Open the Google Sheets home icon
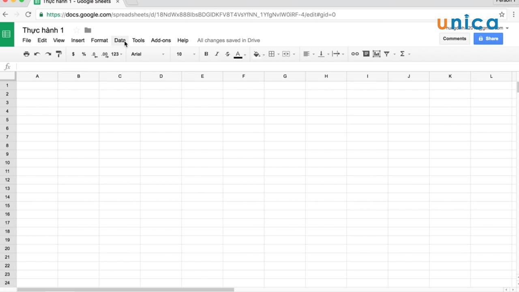Screen dimensions: 519x292 [x=6, y=34]
